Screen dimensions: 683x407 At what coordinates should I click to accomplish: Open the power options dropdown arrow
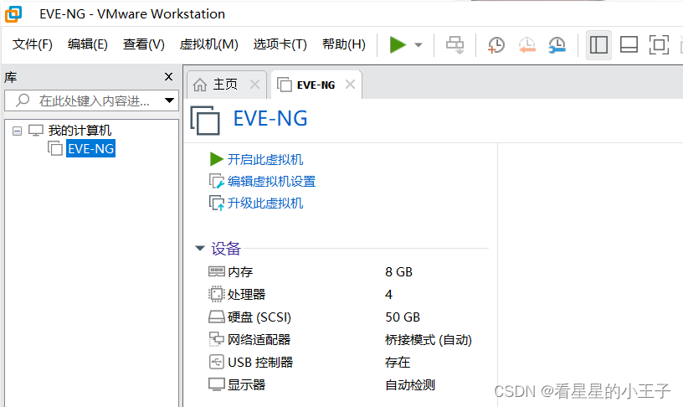(x=419, y=45)
